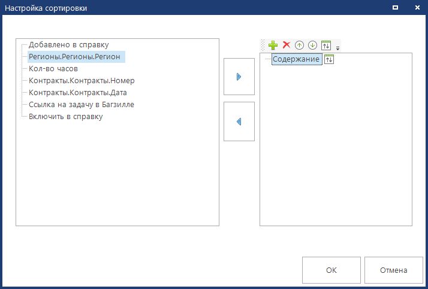The width and height of the screenshot is (428, 289).
Task: Select Содержание in the sort list
Action: click(x=296, y=59)
